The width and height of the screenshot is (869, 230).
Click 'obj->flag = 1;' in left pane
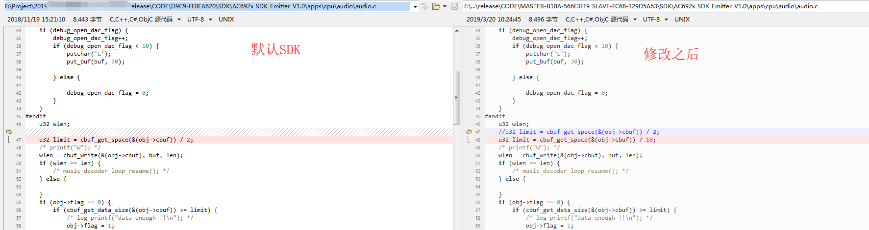[x=91, y=226]
